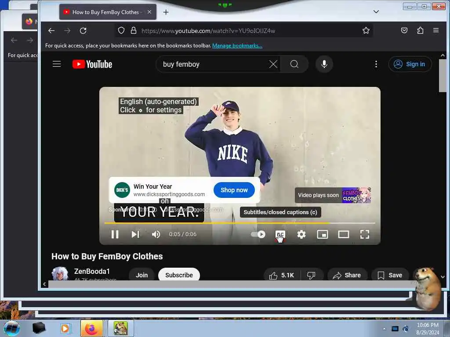
Task: Open the YouTube hamburger guide menu
Action: 57,64
